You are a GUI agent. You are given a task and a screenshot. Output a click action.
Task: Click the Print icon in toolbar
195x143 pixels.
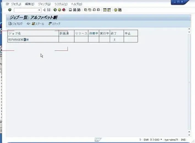pyautogui.click(x=70, y=10)
